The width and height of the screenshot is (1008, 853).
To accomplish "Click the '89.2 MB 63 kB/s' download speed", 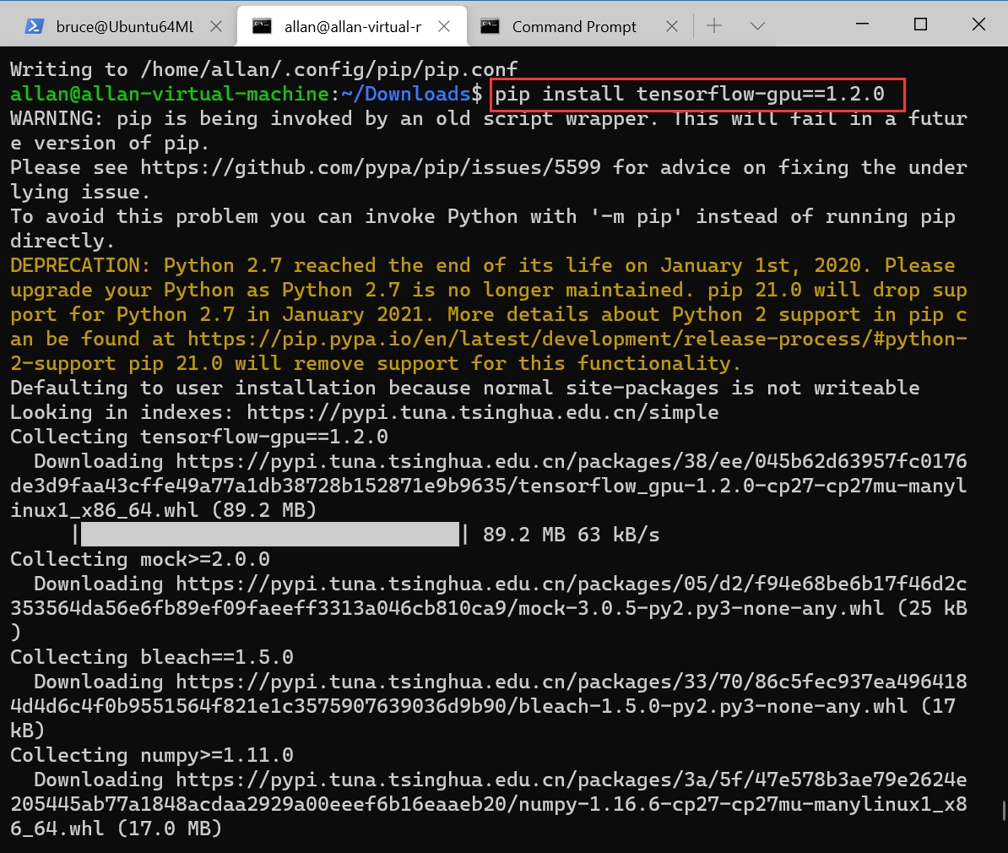I will (572, 535).
